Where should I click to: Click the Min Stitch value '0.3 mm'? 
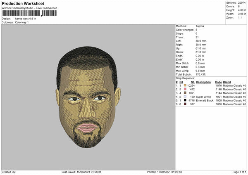[200, 67]
